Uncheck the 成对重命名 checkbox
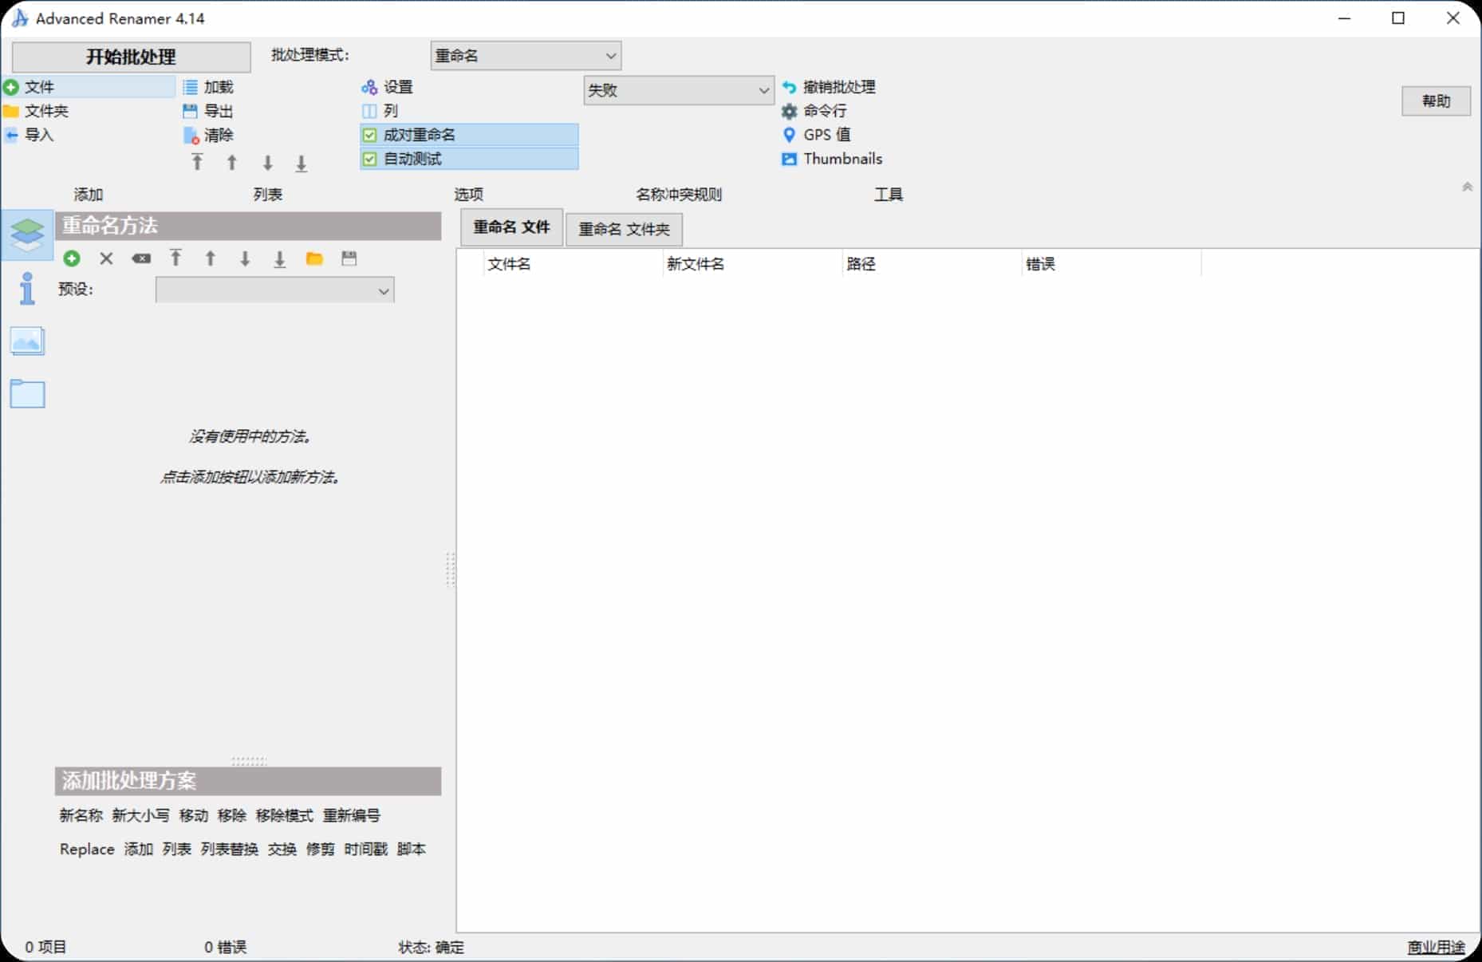The height and width of the screenshot is (962, 1482). tap(369, 135)
